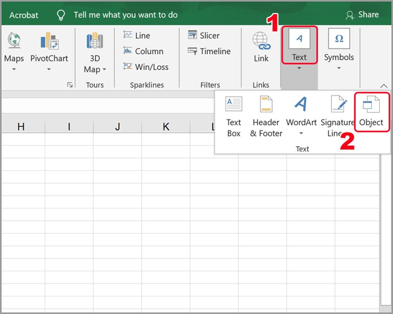The width and height of the screenshot is (393, 314).
Task: Collapse the ribbon with the chevron
Action: 383,86
